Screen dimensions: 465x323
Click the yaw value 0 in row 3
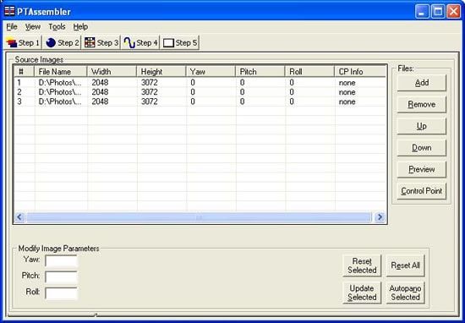(x=193, y=101)
